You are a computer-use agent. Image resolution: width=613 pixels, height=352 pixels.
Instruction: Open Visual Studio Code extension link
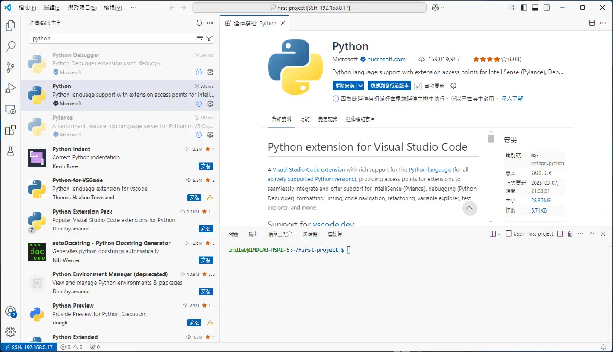point(309,169)
